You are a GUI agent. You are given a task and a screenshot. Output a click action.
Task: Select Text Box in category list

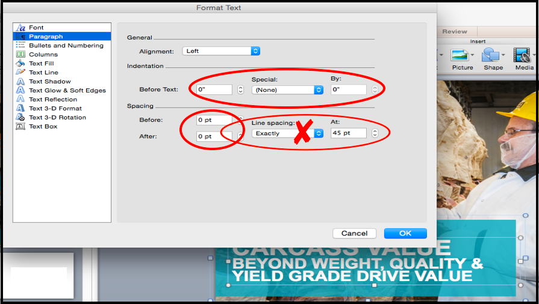tap(43, 127)
